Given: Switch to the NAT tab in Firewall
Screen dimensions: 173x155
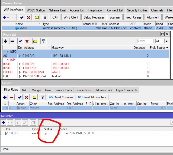Looking at the screenshot, I should 25,90.
